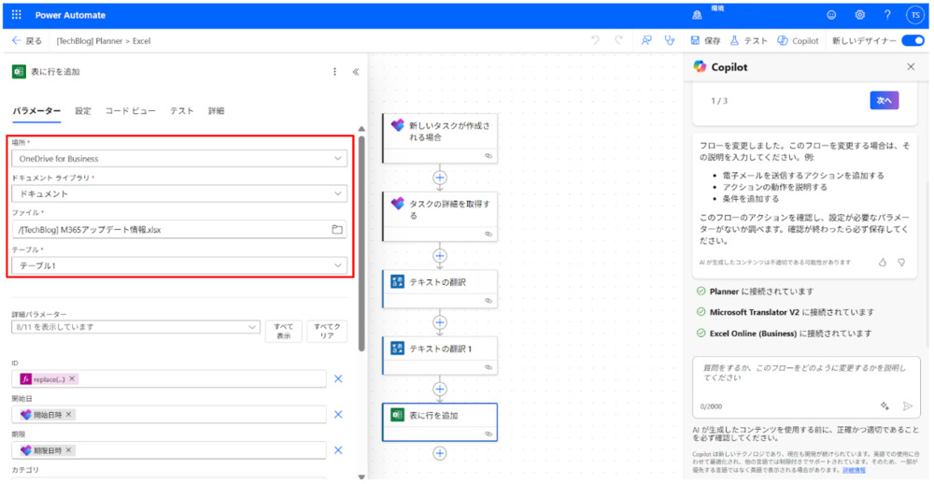Click the thumbs down icon in Copilot
The height and width of the screenshot is (484, 934).
901,262
